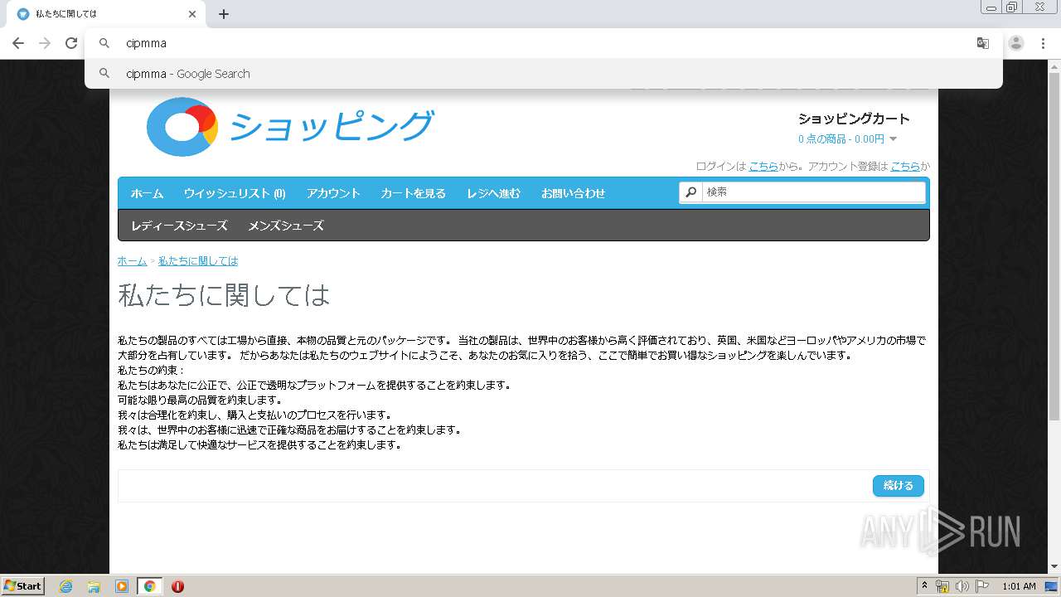Click the Chrome taskbar icon
Viewport: 1061px width, 597px height.
[149, 586]
